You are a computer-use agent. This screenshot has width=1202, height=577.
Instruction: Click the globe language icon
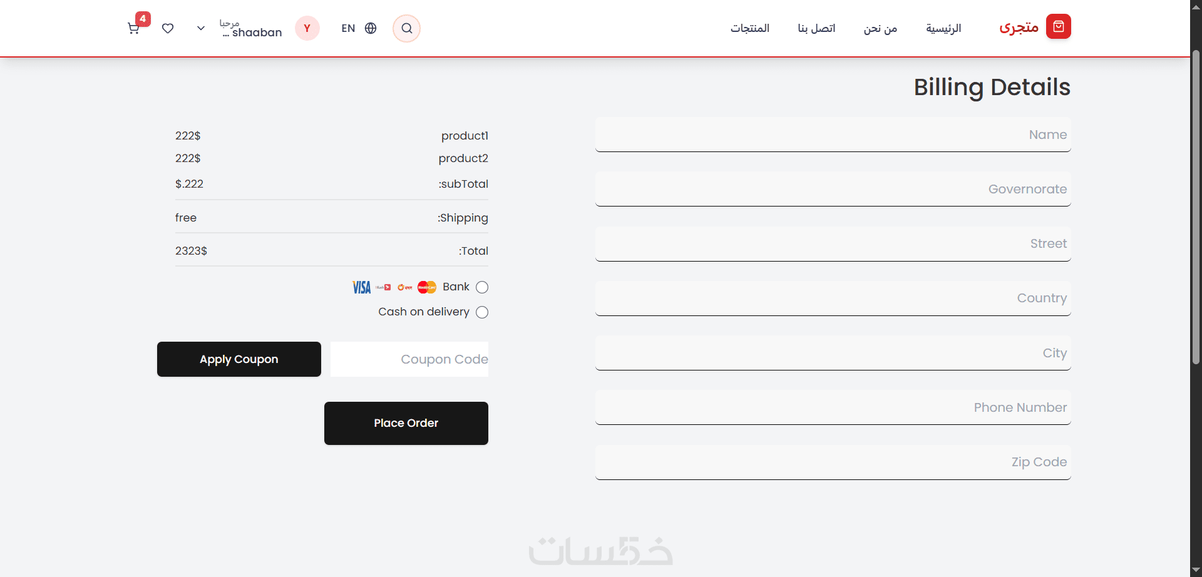(x=371, y=28)
